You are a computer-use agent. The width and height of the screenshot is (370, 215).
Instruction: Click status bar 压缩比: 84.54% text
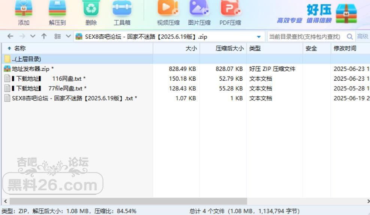(115, 211)
